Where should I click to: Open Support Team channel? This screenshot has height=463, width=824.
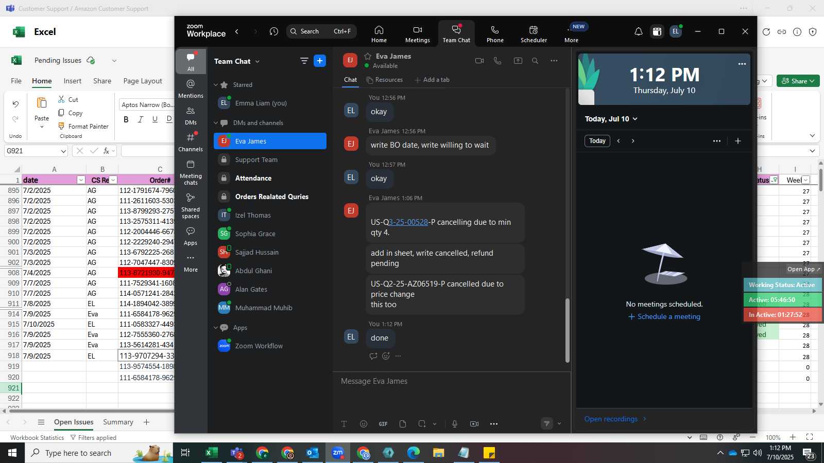click(x=270, y=160)
